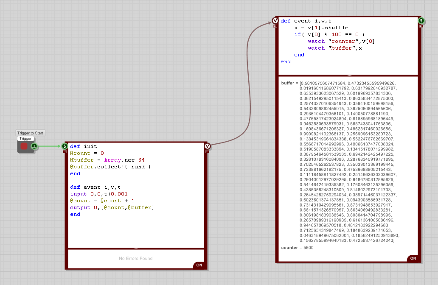This screenshot has height=285, width=438.
Task: Click the No Errors Found status text
Action: (136, 258)
